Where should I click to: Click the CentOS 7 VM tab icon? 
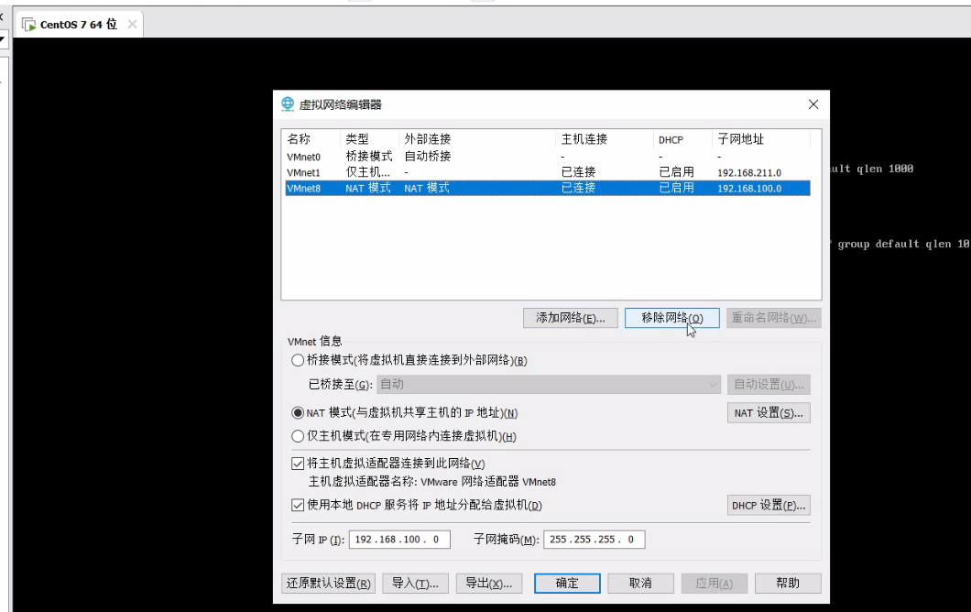tap(28, 25)
